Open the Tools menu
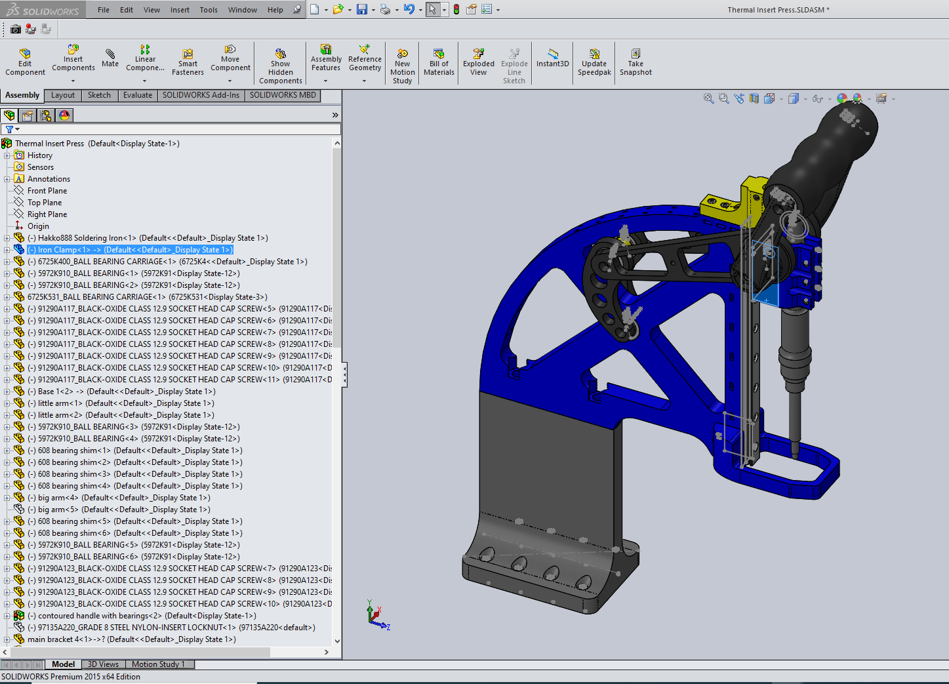Viewport: 949px width, 684px height. click(x=209, y=9)
